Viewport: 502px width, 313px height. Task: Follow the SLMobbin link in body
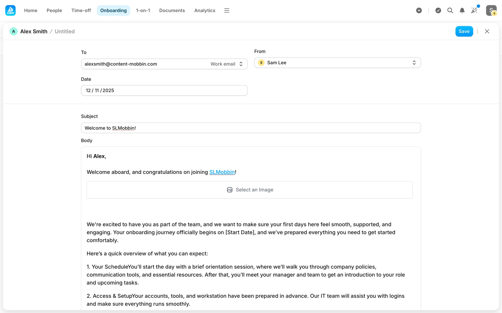point(222,172)
